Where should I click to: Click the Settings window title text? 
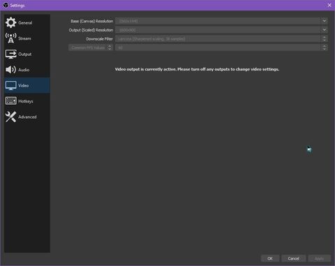coord(17,5)
